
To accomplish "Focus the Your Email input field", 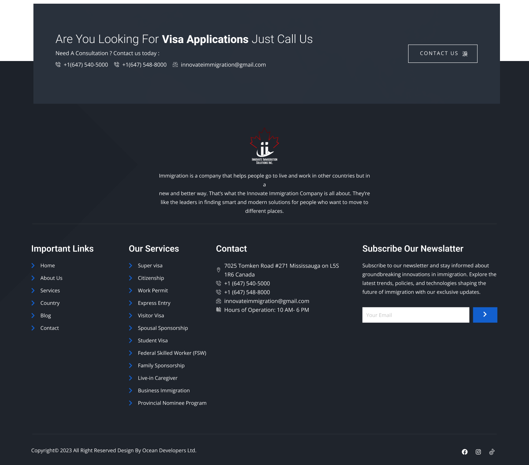I will coord(416,315).
